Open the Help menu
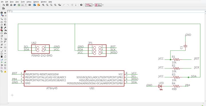 tap(50, 2)
